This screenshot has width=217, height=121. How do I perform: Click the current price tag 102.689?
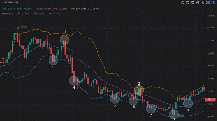[210, 100]
